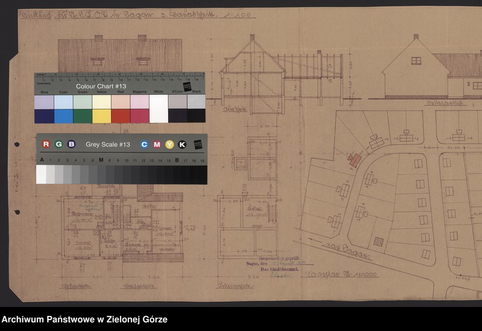Pick the tall white swatch under White

158,109
